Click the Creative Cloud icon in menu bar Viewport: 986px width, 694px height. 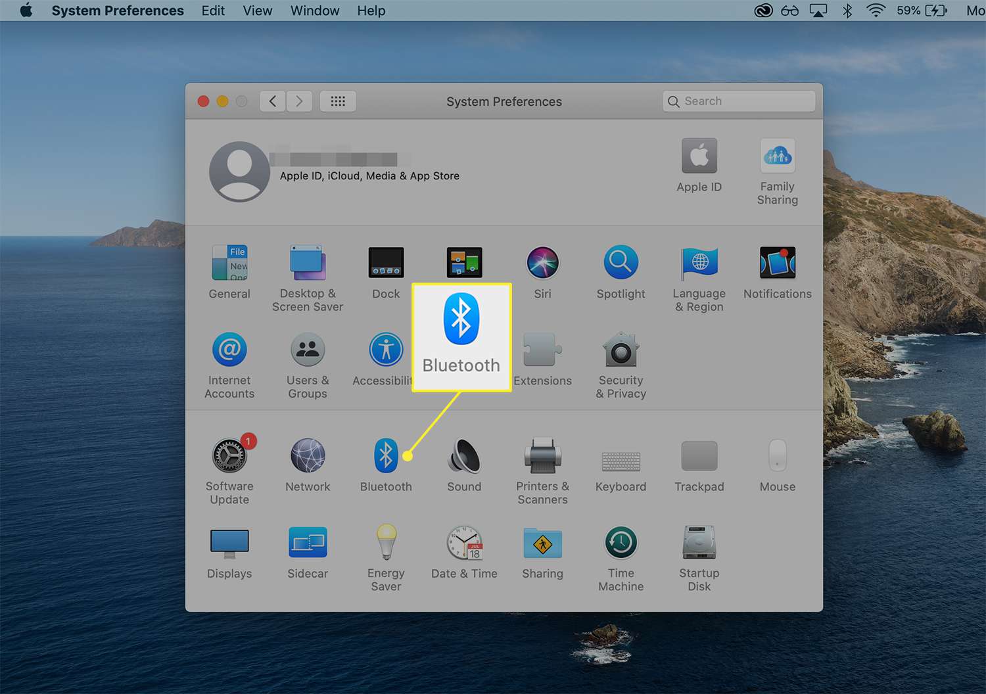point(763,11)
